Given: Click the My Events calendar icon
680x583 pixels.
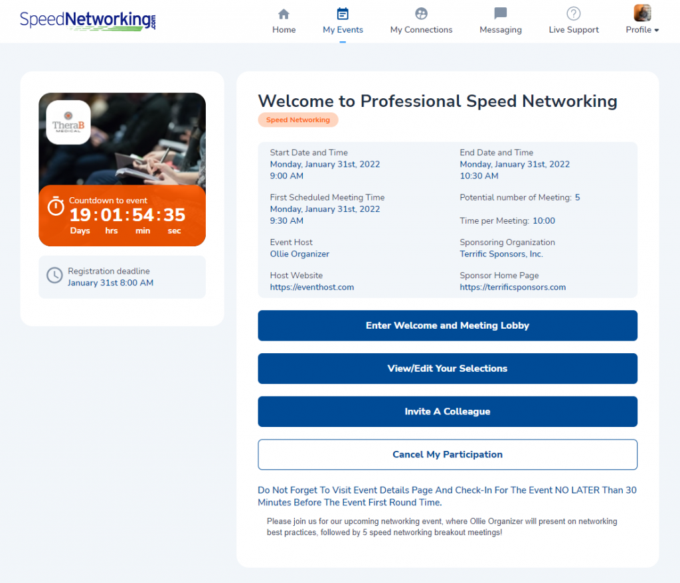Looking at the screenshot, I should point(343,13).
